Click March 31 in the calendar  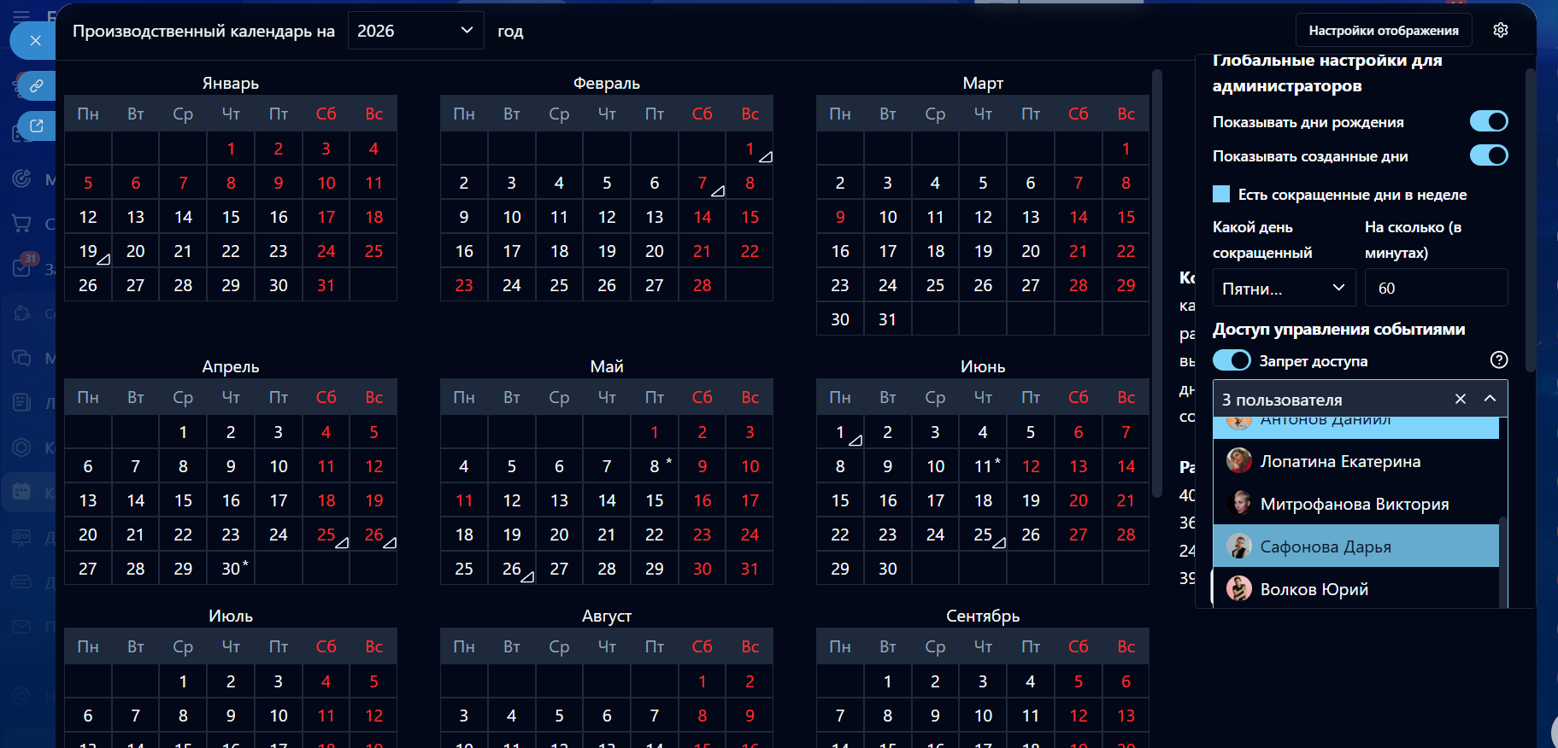pyautogui.click(x=887, y=319)
